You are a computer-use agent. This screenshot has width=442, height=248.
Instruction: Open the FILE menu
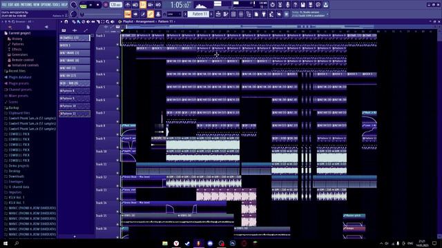tap(4, 5)
